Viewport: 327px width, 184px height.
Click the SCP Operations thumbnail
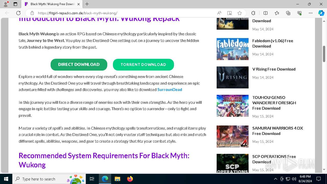click(x=232, y=163)
